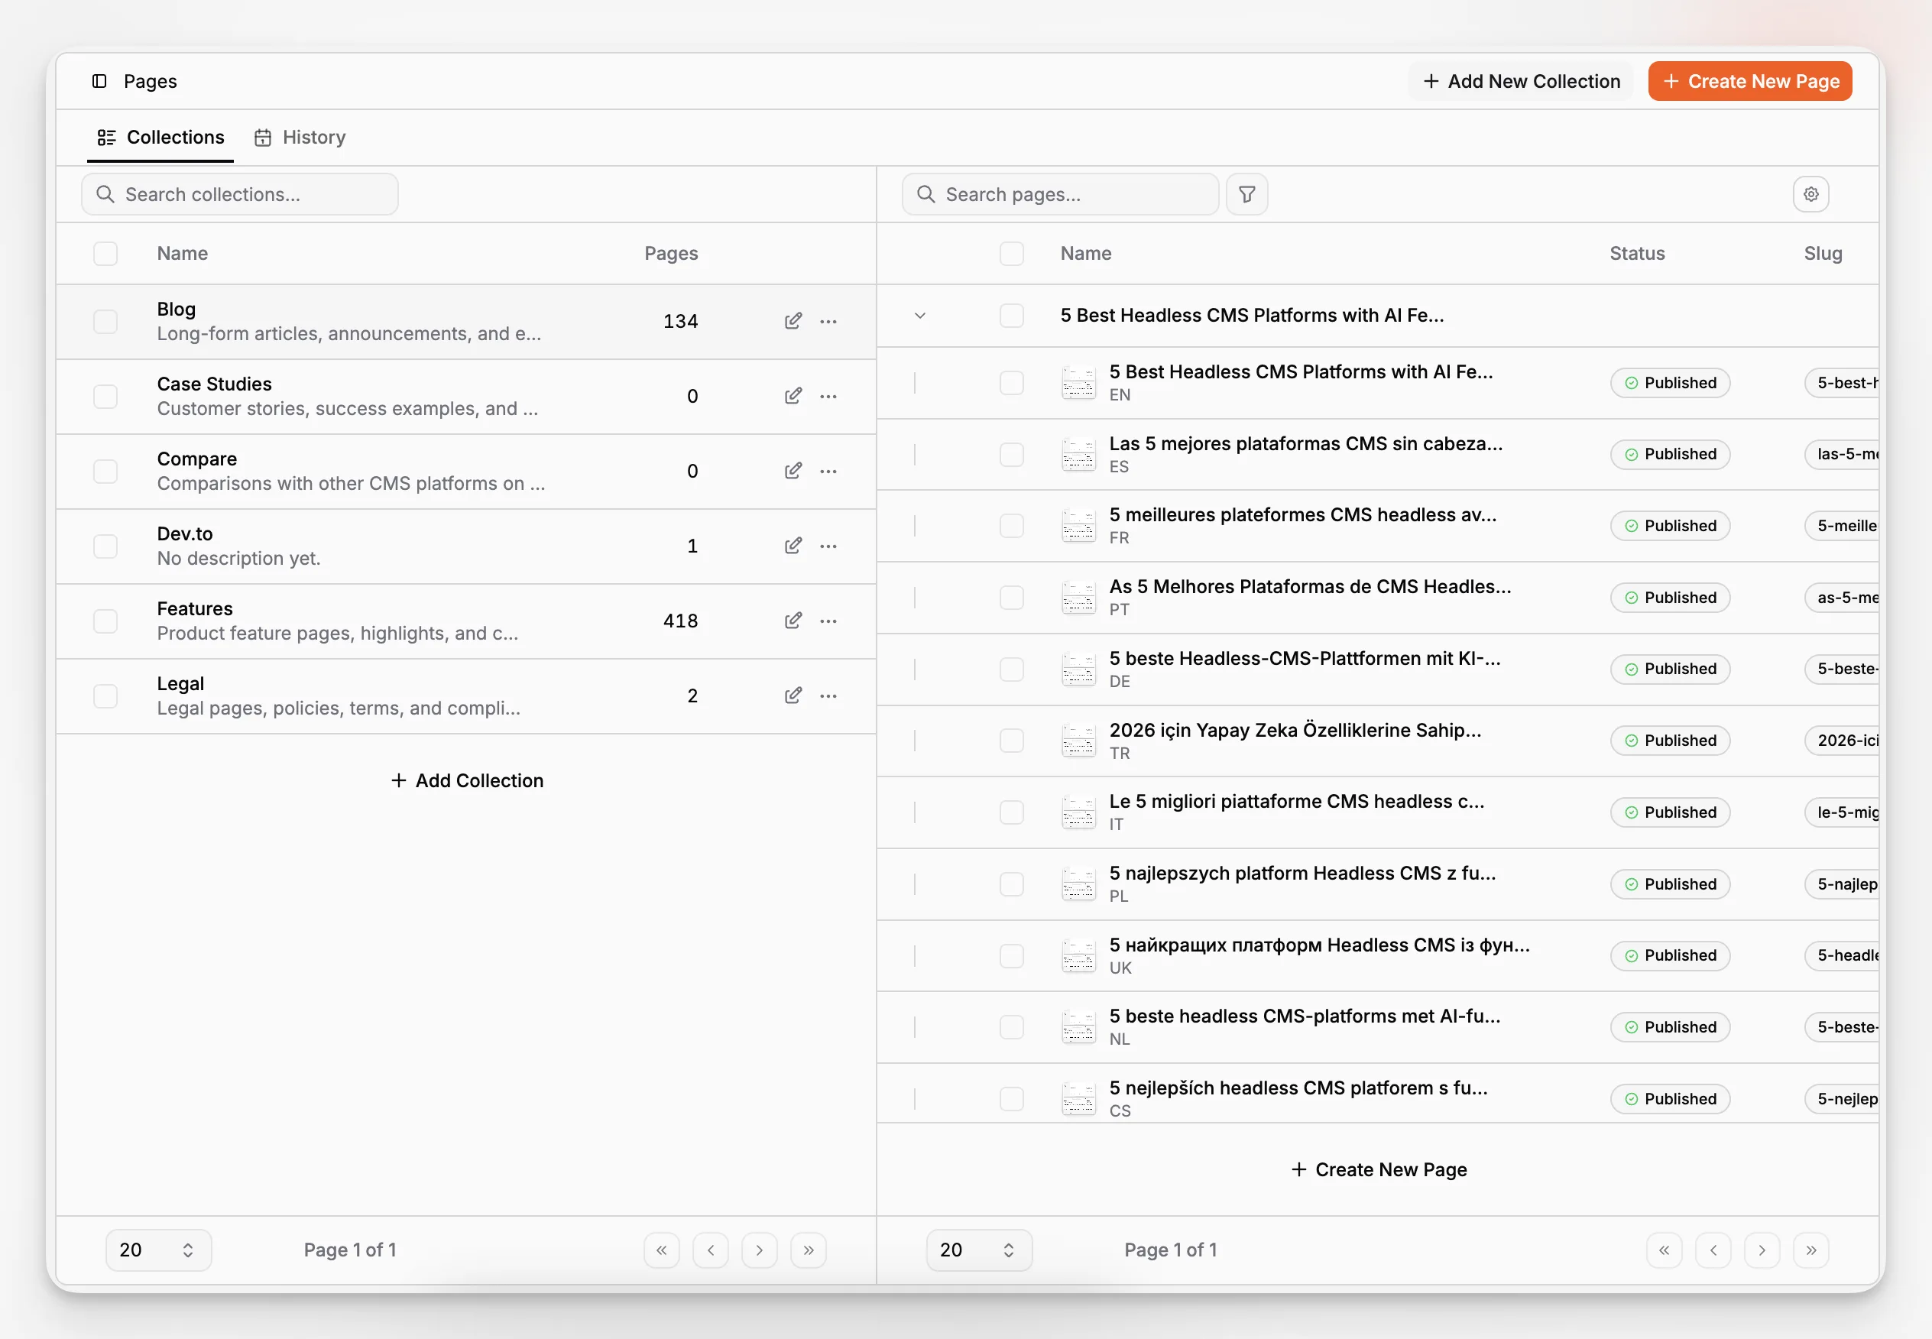Screen dimensions: 1932x1339
Task: Select all pages checkbox in header
Action: pyautogui.click(x=1012, y=254)
